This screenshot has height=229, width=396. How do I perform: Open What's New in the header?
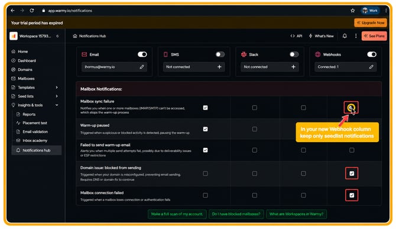point(322,36)
